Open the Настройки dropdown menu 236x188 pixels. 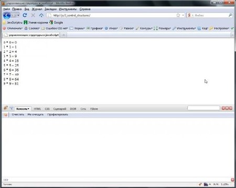[x=219, y=28]
